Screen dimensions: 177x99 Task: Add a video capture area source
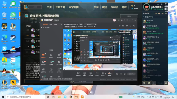tap(97, 74)
